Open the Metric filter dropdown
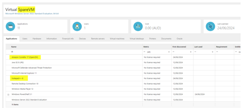The width and height of the screenshot is (246, 108). (169, 52)
